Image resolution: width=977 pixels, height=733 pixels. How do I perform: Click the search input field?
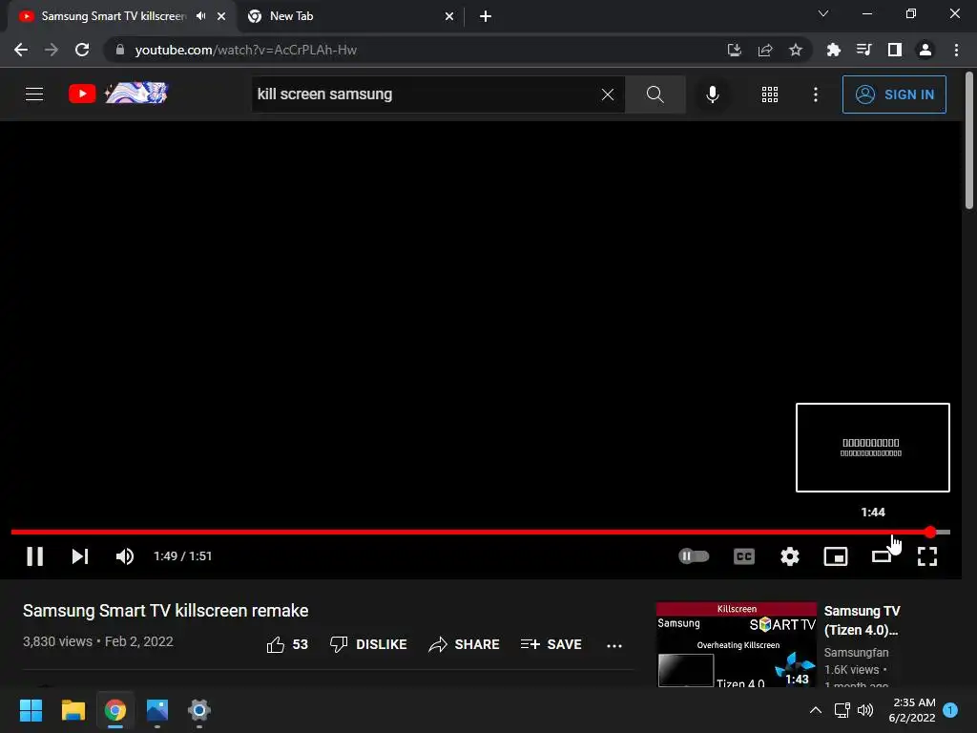(426, 94)
